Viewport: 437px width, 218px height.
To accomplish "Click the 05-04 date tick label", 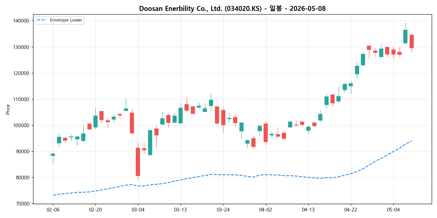I will point(393,209).
